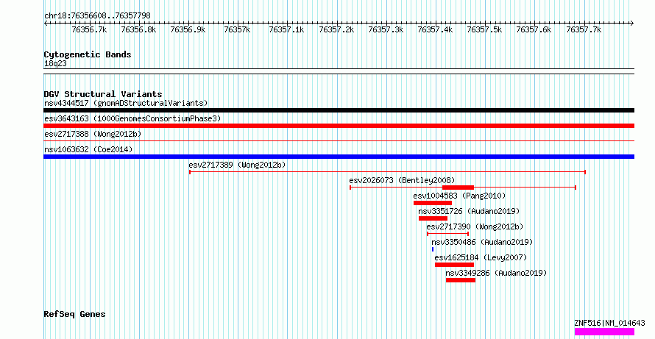Click the Cytogenetic Bands track title
The width and height of the screenshot is (655, 339).
pos(88,54)
